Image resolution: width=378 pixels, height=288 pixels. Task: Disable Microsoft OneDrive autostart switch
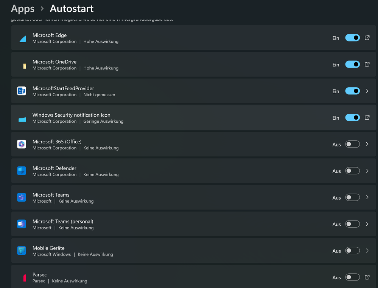pyautogui.click(x=352, y=65)
